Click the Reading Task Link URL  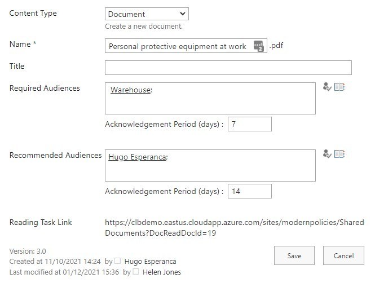(234, 227)
